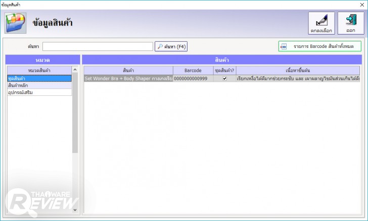Viewport: 368px width, 221px height.
Task: Click the category list scroll down arrow
Action: 75,210
